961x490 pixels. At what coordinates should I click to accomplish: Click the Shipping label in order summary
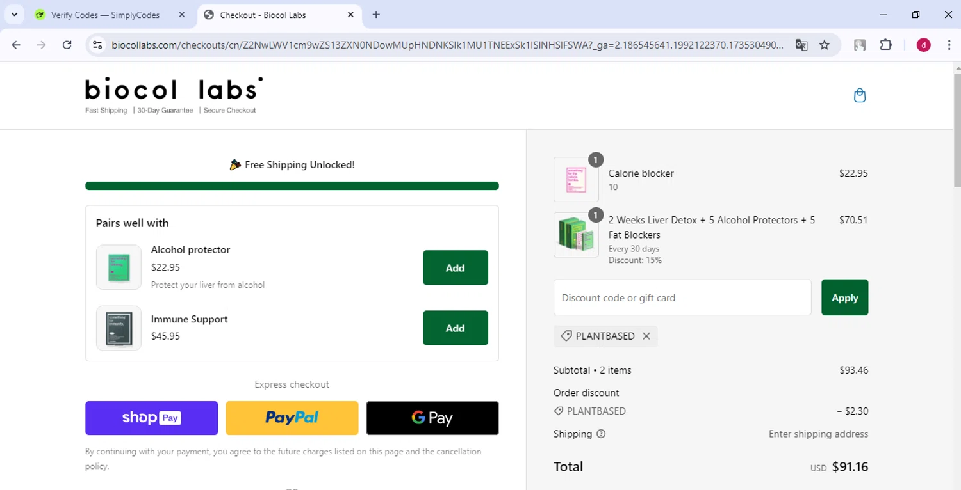(x=573, y=434)
